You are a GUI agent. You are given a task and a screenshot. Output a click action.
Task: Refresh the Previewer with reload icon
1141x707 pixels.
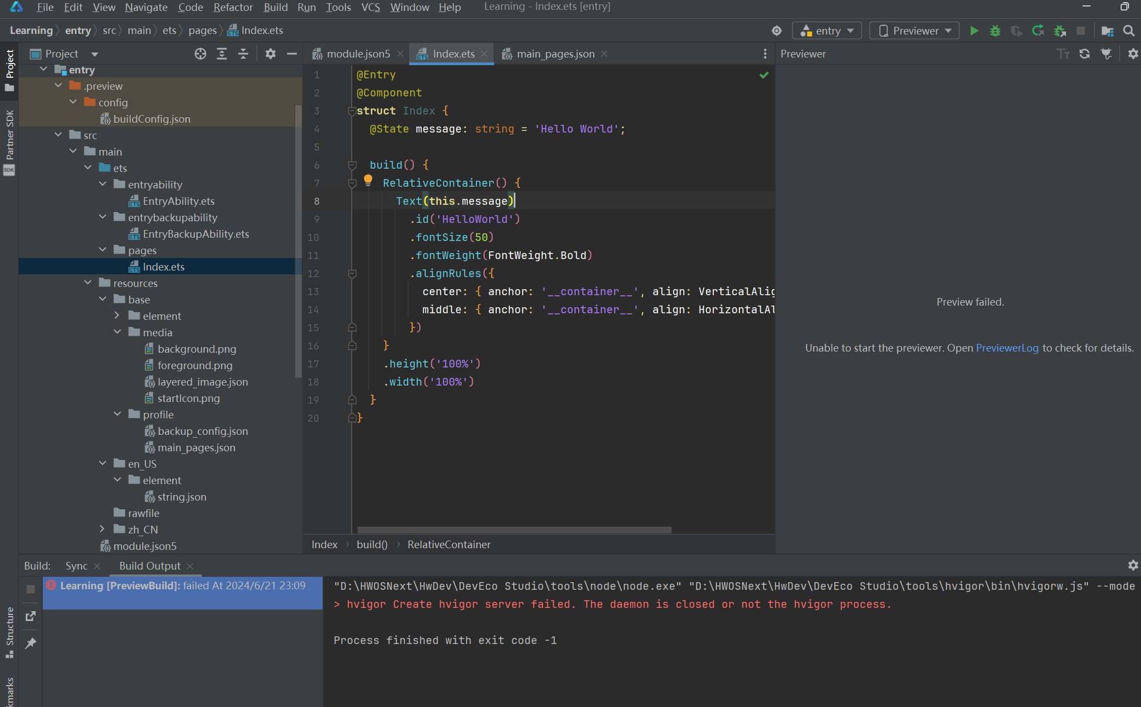(x=1085, y=54)
